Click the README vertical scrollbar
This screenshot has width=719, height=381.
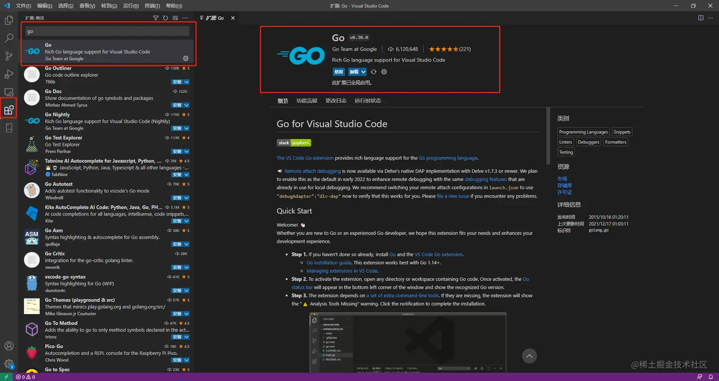pyautogui.click(x=548, y=135)
